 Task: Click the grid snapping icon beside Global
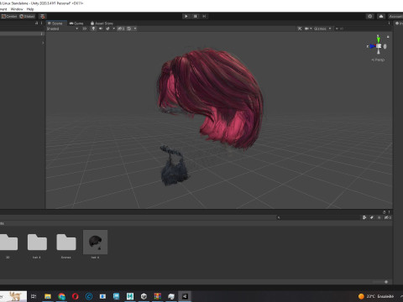coord(43,16)
